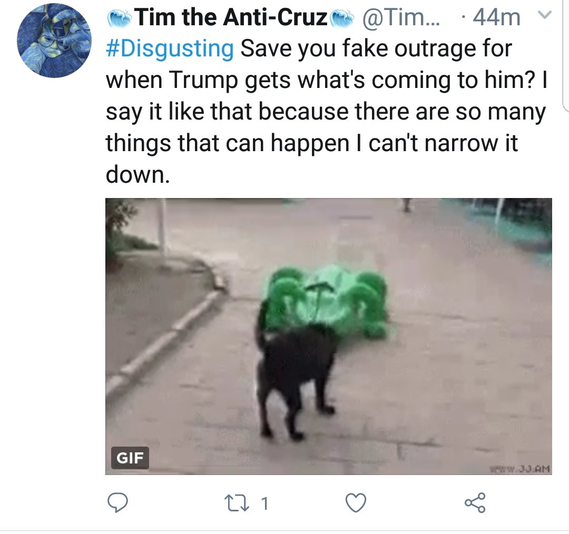
Task: Click the GIF badge label
Action: (x=130, y=458)
